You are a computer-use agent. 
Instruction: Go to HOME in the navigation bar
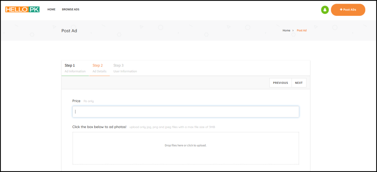[x=51, y=10]
